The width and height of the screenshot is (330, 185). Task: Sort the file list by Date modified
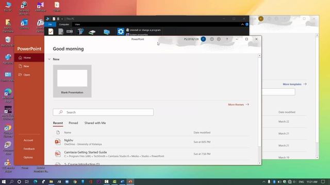202,133
